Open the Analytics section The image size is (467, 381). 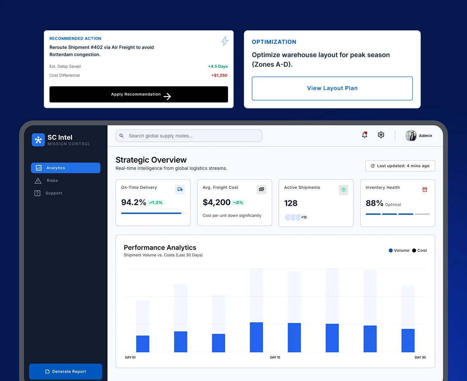65,168
